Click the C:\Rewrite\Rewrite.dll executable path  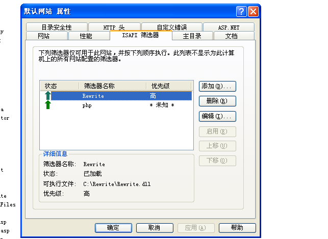(x=117, y=184)
